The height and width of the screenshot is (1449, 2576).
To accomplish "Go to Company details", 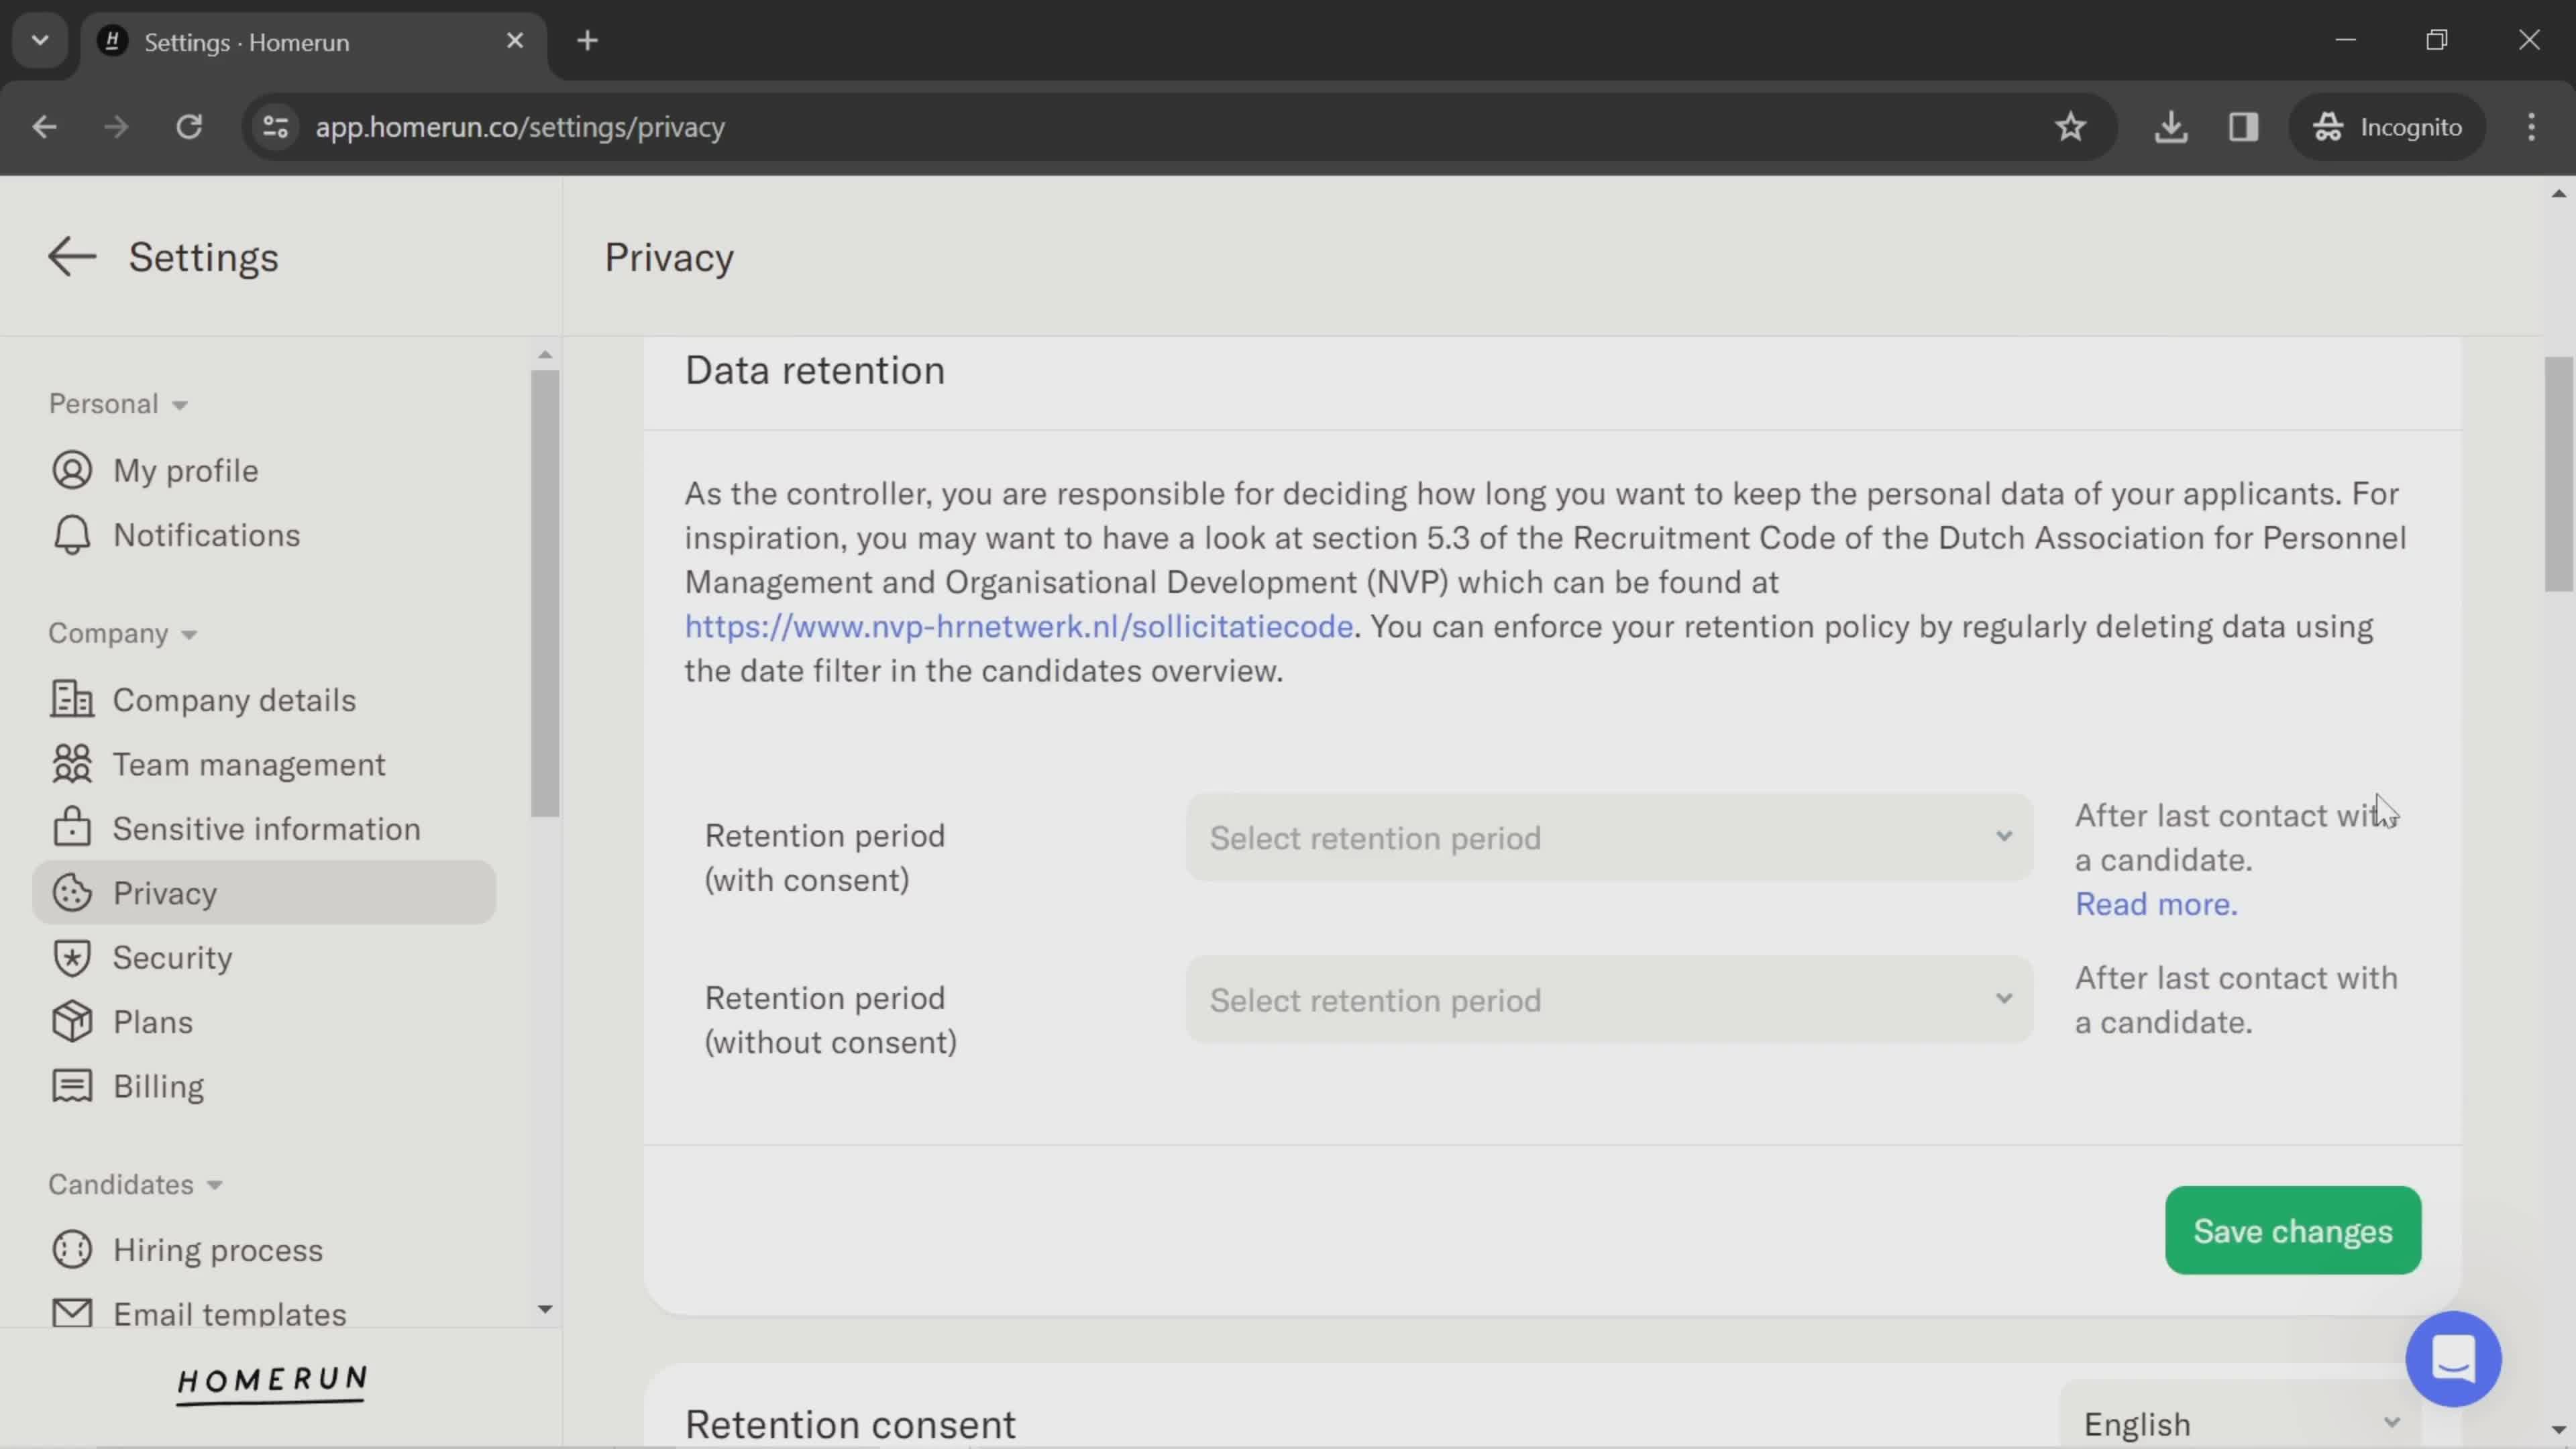I will tap(234, 699).
